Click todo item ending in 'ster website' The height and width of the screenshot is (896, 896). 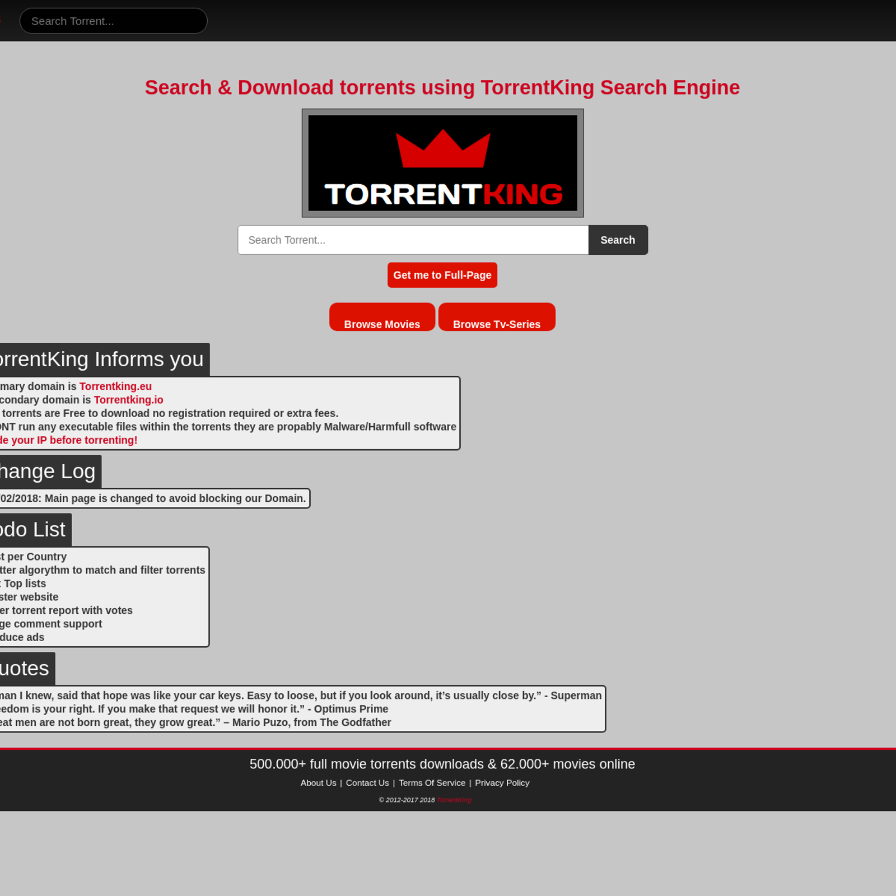pos(29,597)
